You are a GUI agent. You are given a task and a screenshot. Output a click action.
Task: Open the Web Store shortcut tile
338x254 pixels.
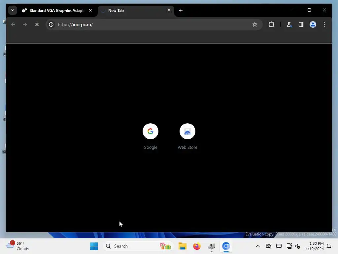click(x=187, y=136)
